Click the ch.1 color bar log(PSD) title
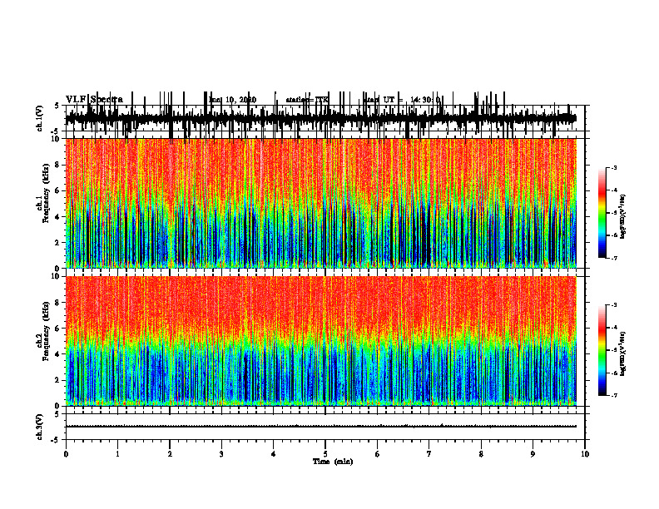Screen dimensions: 659x509 tap(623, 216)
